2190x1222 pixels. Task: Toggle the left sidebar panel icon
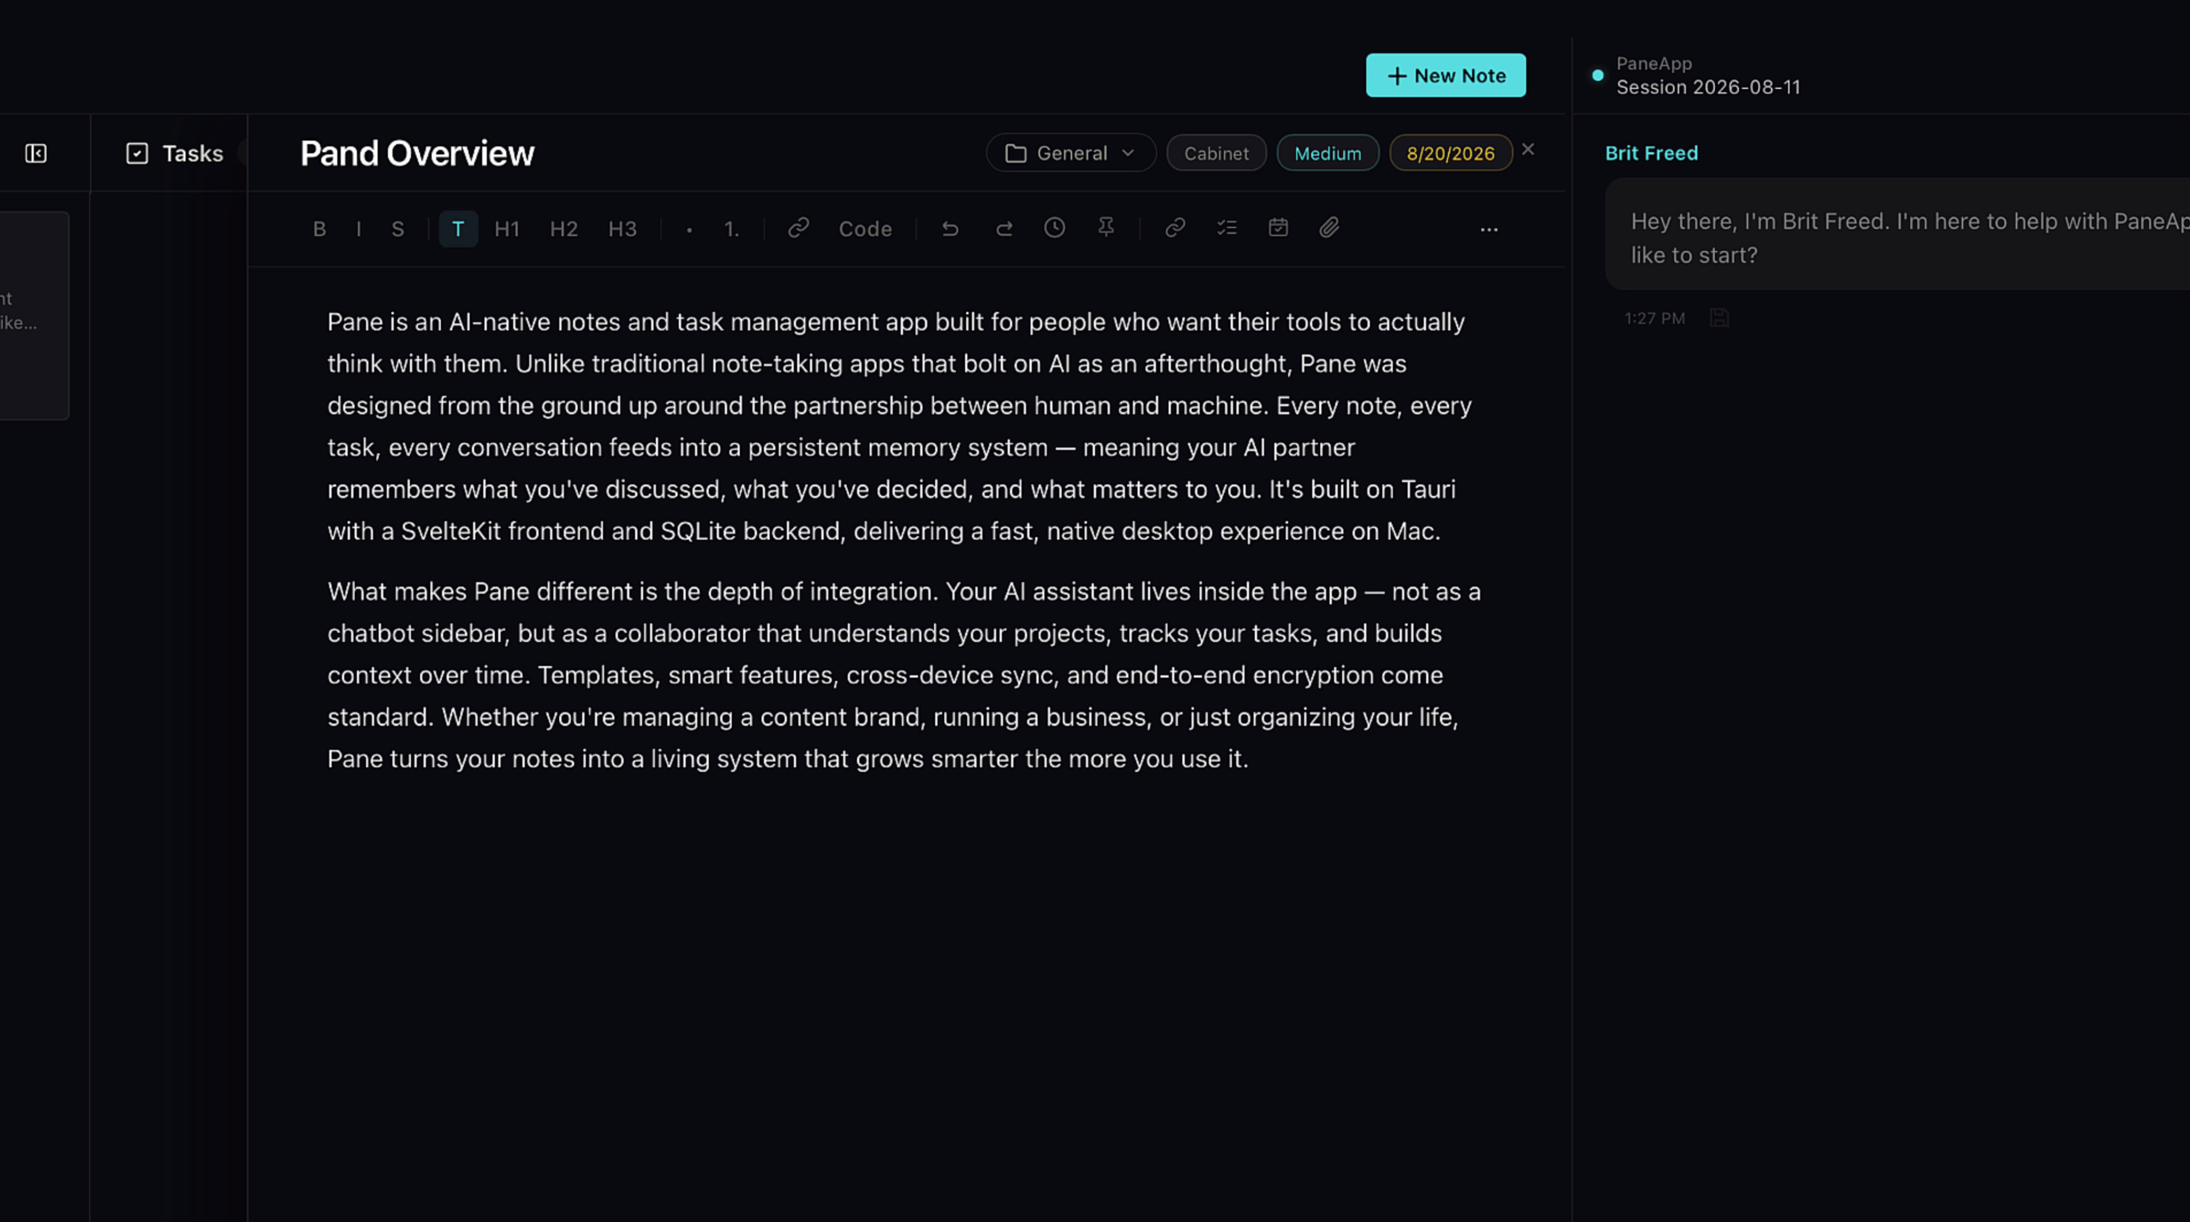click(35, 153)
